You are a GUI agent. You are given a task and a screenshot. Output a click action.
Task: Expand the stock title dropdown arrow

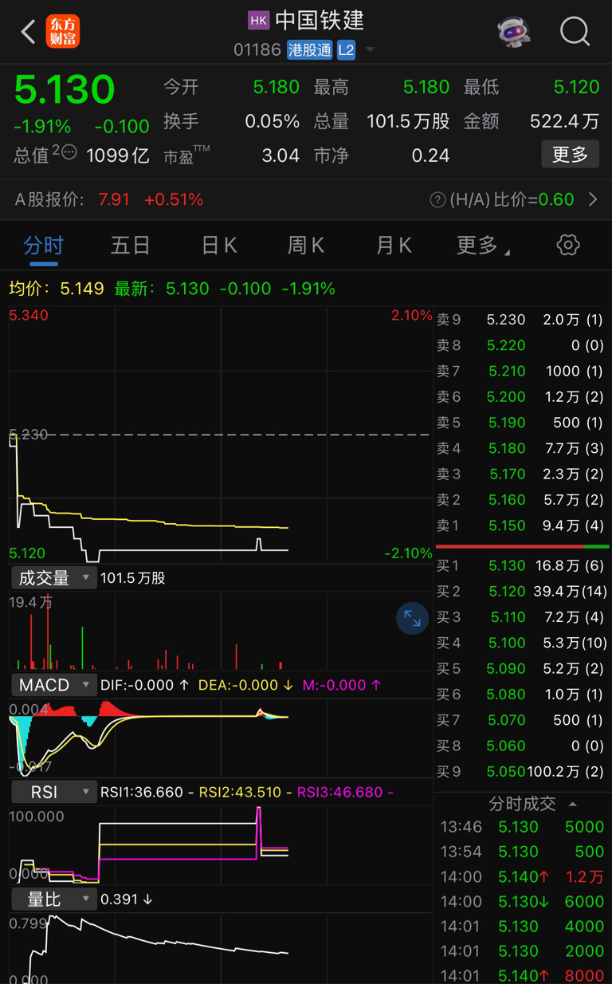(371, 50)
